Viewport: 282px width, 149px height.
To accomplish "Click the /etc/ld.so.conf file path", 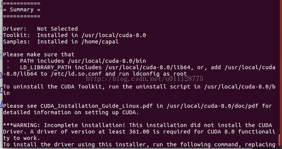I will tap(76, 74).
